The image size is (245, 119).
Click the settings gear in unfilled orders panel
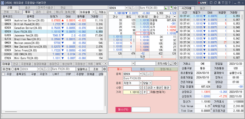[x=104, y=69]
